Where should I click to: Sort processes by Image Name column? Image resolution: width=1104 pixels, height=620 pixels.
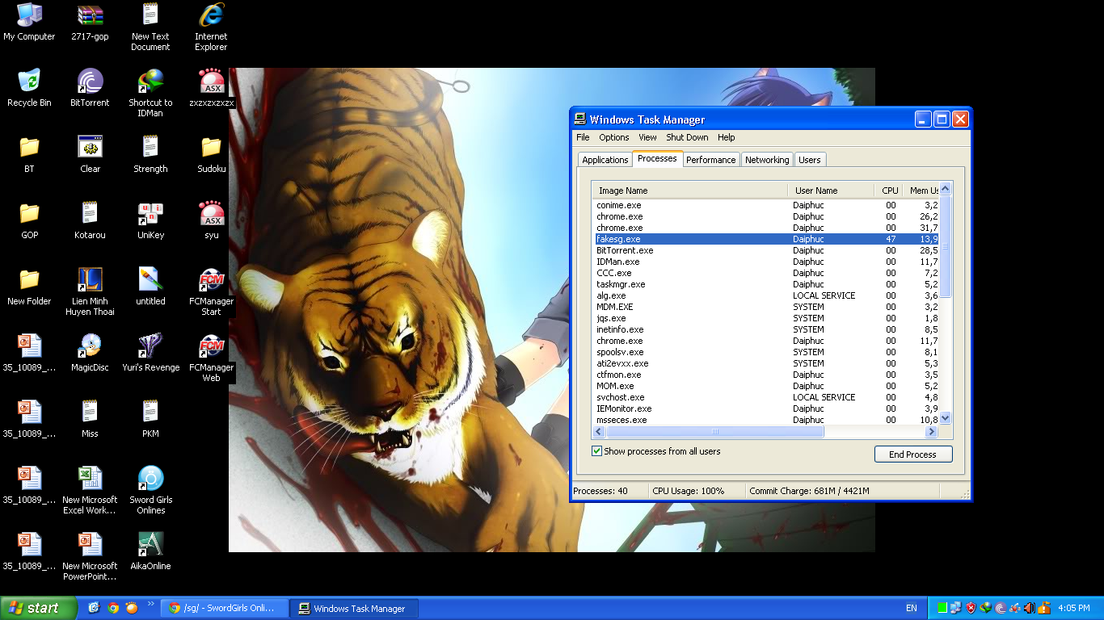coord(690,191)
